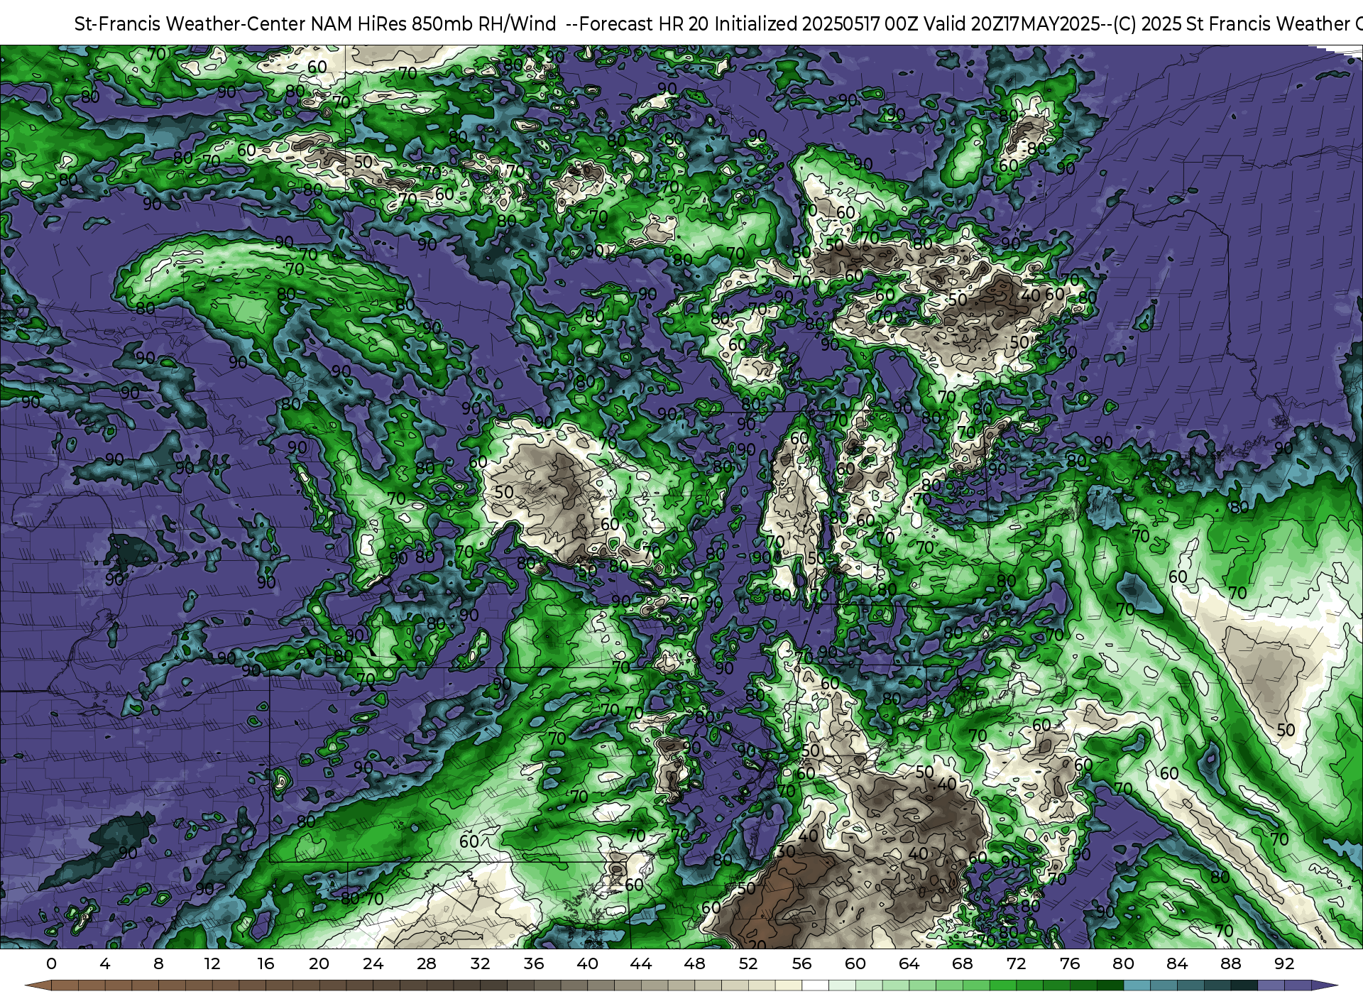This screenshot has height=994, width=1363.
Task: Click the colorbar tick label "24"
Action: [373, 963]
